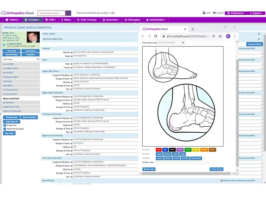Select the Purple stroke color
Viewport: 266px width, 199px height.
point(180,150)
